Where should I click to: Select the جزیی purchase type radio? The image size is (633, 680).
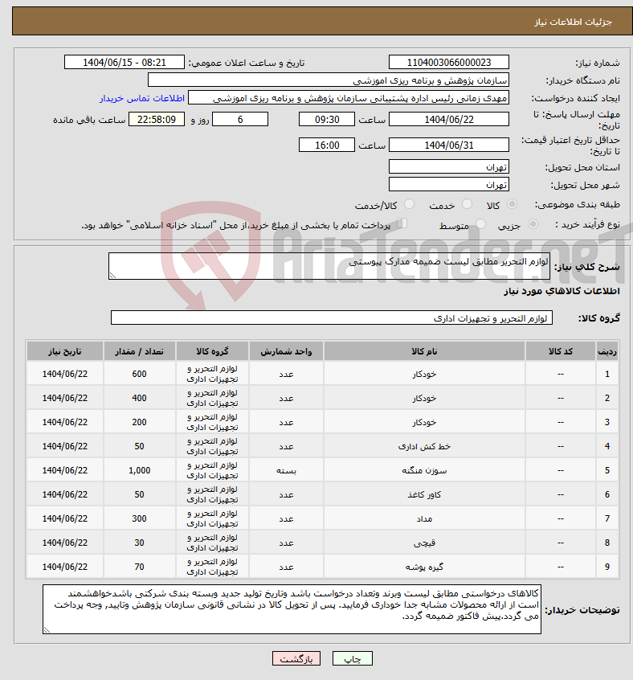[x=533, y=223]
